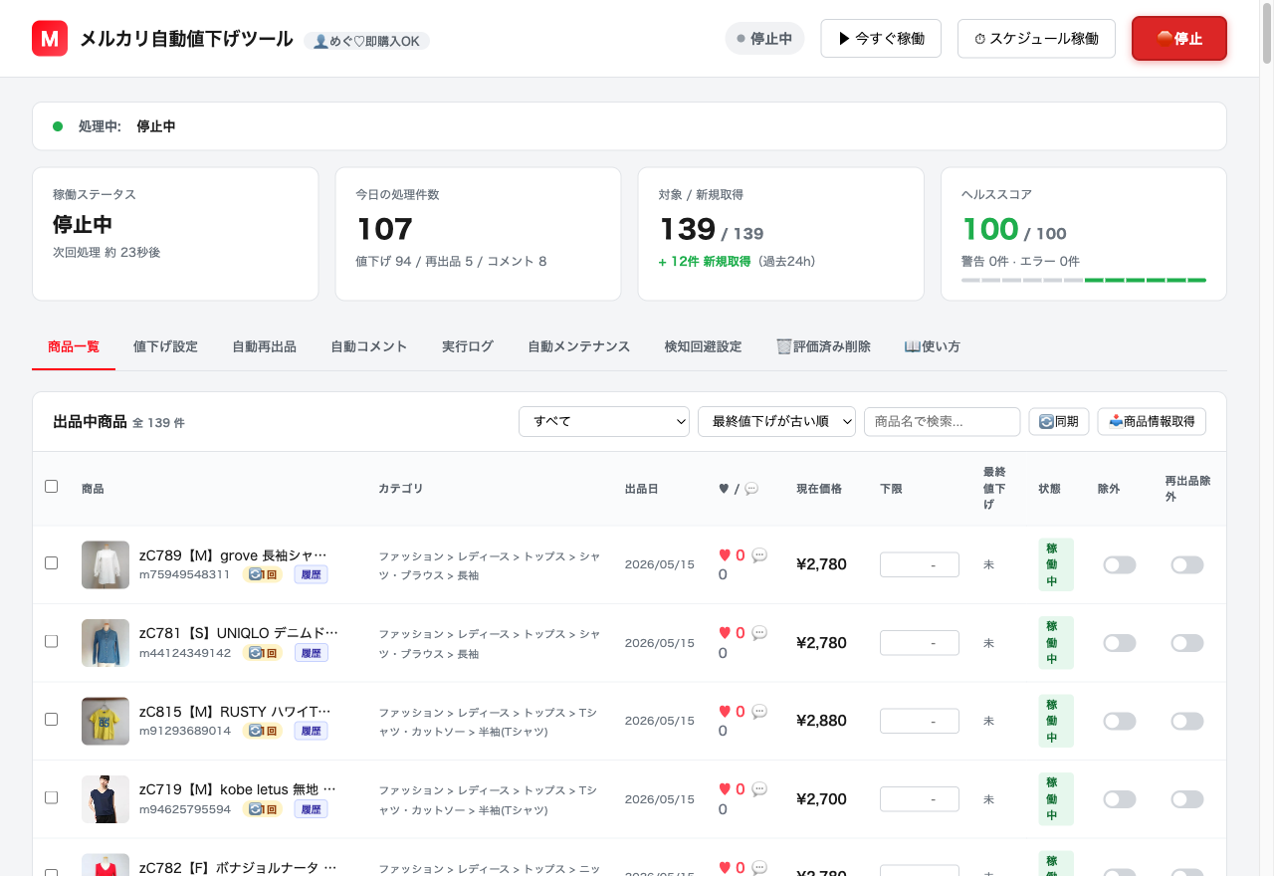Screen dimensions: 1274x876
Task: Check the box for the zC789 grove item
Action: coord(52,563)
